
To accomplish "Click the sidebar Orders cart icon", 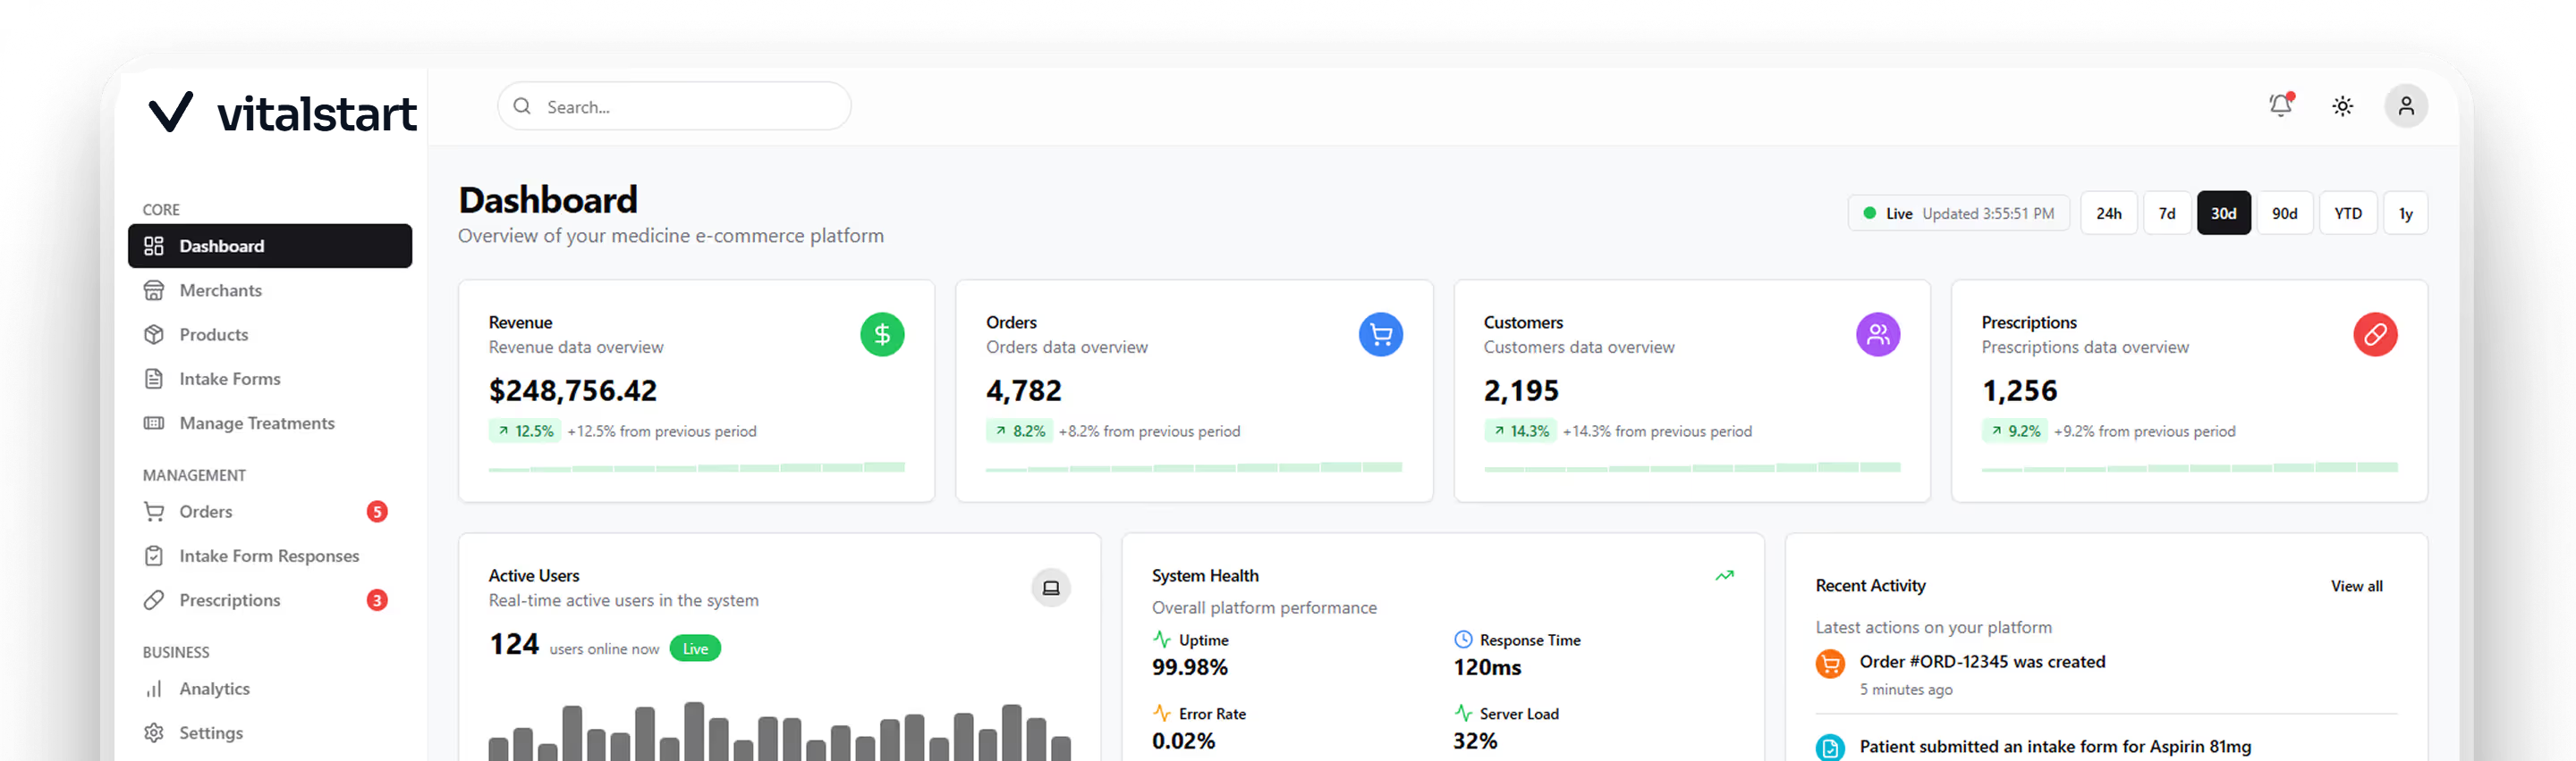I will 153,511.
